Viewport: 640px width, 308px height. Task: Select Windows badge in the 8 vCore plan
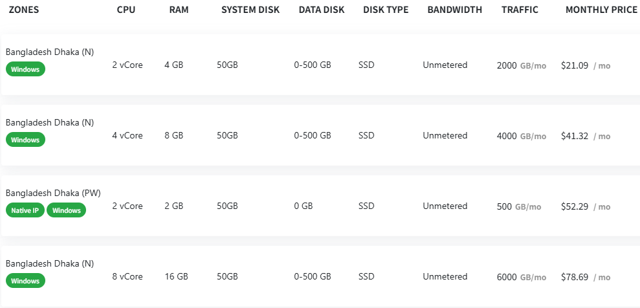(x=25, y=281)
